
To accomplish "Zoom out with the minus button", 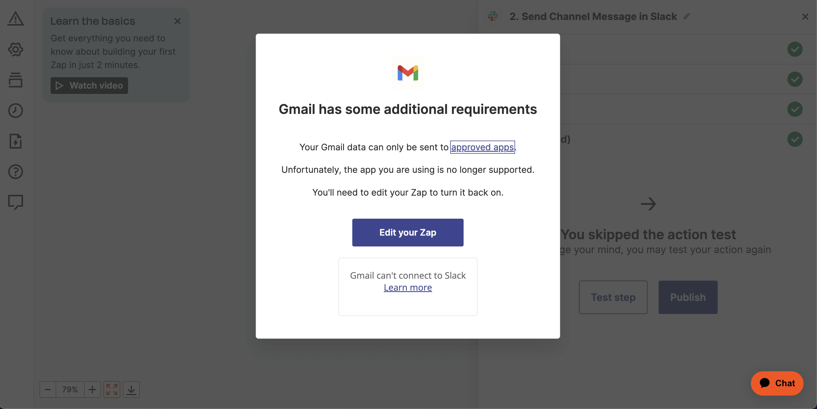I will coord(48,389).
